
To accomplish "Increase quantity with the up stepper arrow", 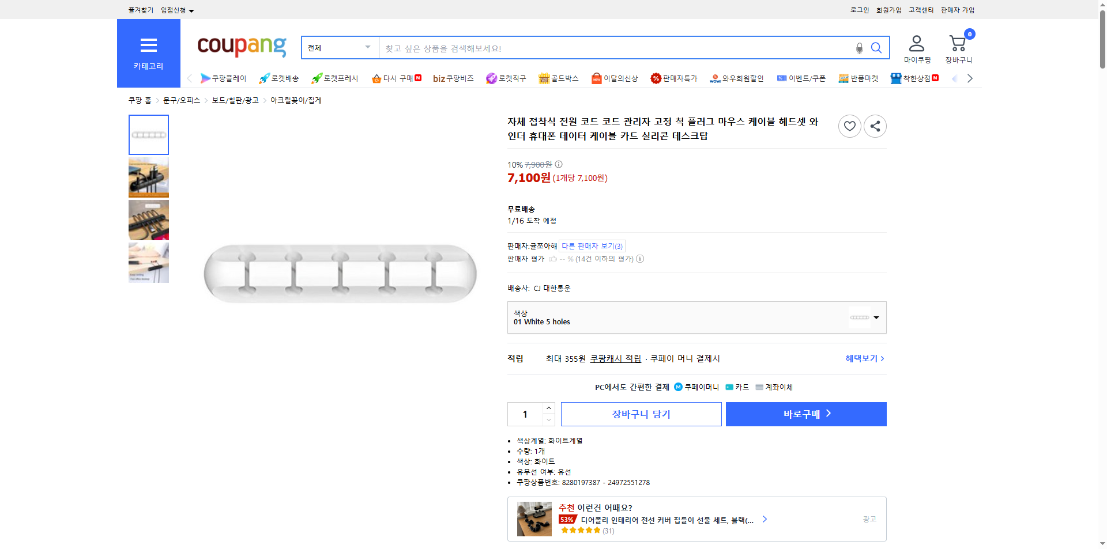I will point(548,407).
